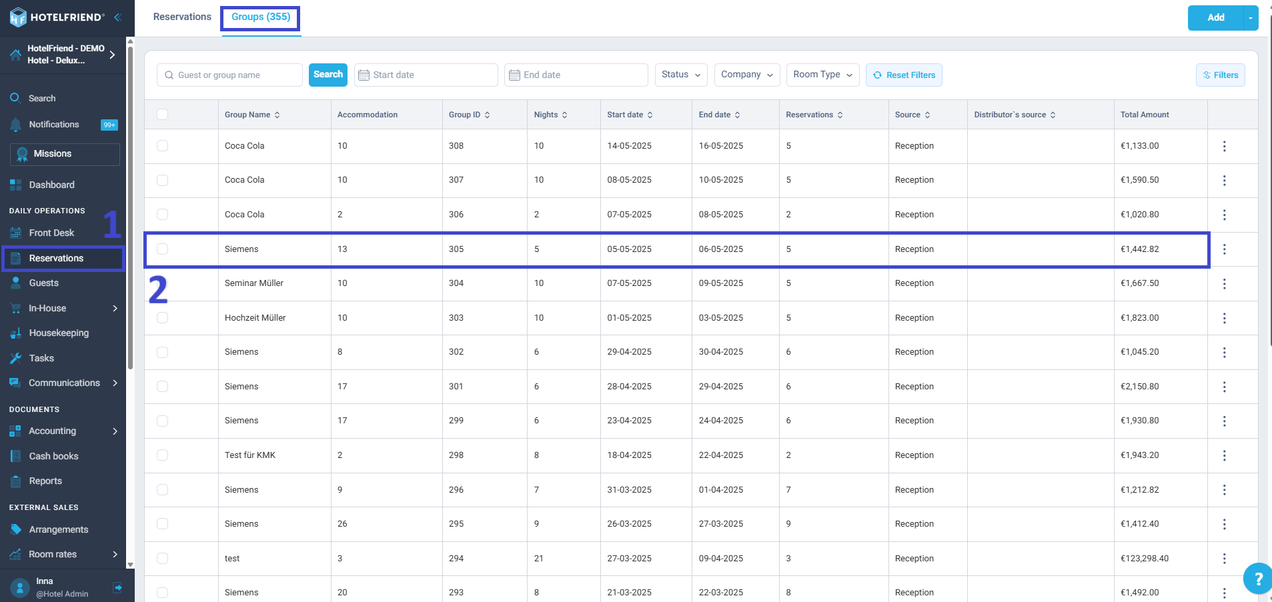Open the three-dot menu for Siemens group 305
1272x602 pixels.
[1224, 249]
